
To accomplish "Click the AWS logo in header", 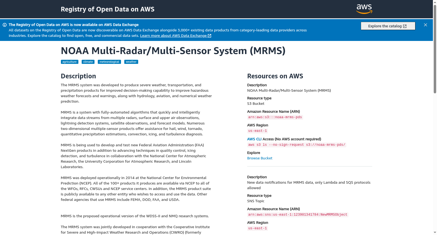I will (364, 9).
